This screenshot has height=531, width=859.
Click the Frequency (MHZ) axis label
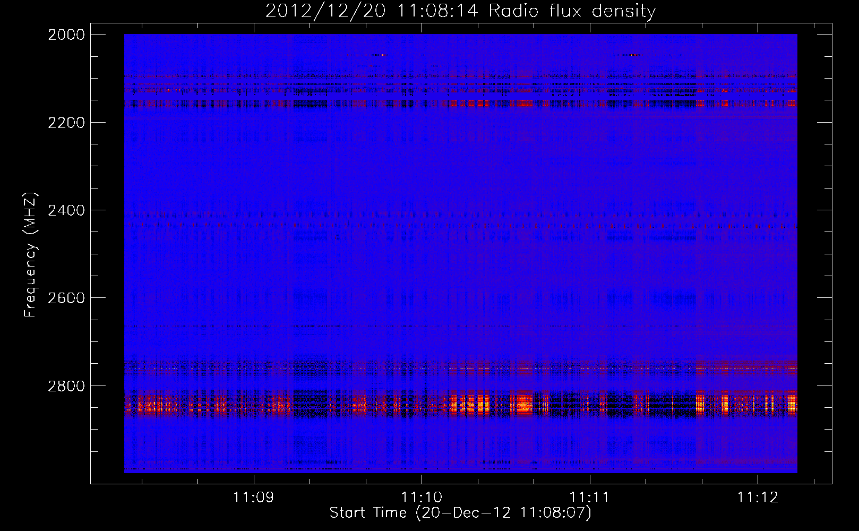pos(30,255)
